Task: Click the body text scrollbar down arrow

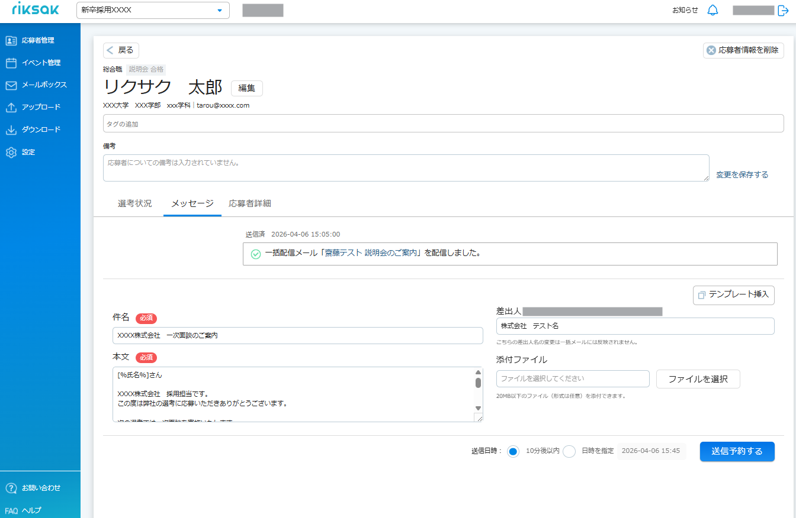Action: pos(478,409)
